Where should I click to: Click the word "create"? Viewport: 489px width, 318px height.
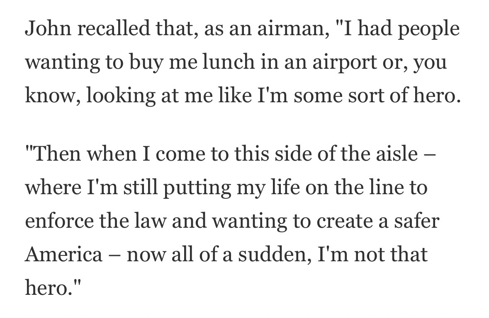[x=336, y=221]
